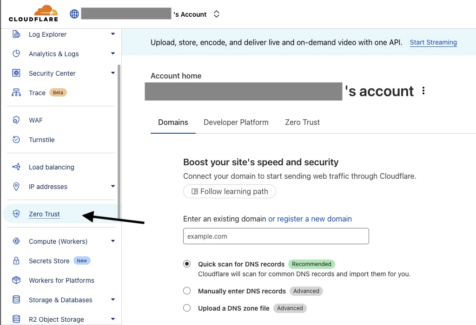The width and height of the screenshot is (476, 325).
Task: Click the Start Streaming link
Action: pos(433,42)
